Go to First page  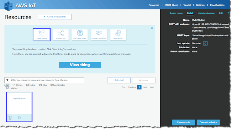(124, 87)
